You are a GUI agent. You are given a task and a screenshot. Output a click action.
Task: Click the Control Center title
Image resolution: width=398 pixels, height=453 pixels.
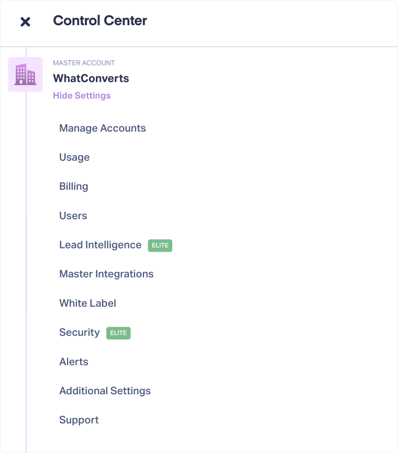pyautogui.click(x=100, y=21)
